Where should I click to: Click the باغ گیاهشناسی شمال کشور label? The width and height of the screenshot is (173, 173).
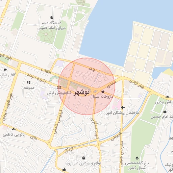pyautogui.click(x=137, y=166)
